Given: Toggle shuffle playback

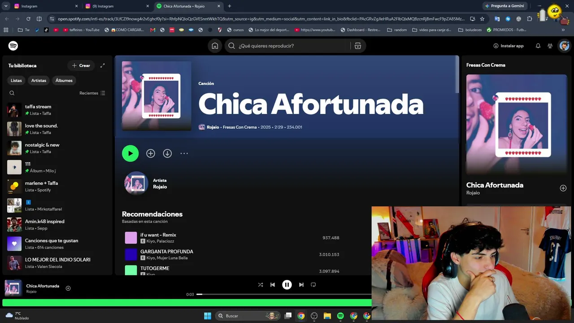Looking at the screenshot, I should 261,285.
